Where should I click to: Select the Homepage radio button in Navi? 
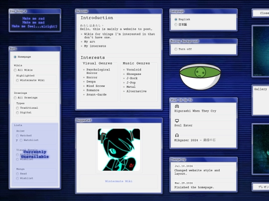click(15, 57)
